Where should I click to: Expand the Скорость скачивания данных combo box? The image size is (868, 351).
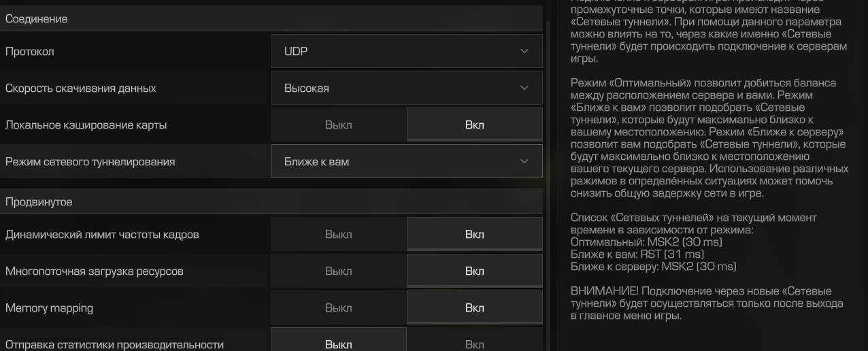pyautogui.click(x=406, y=88)
